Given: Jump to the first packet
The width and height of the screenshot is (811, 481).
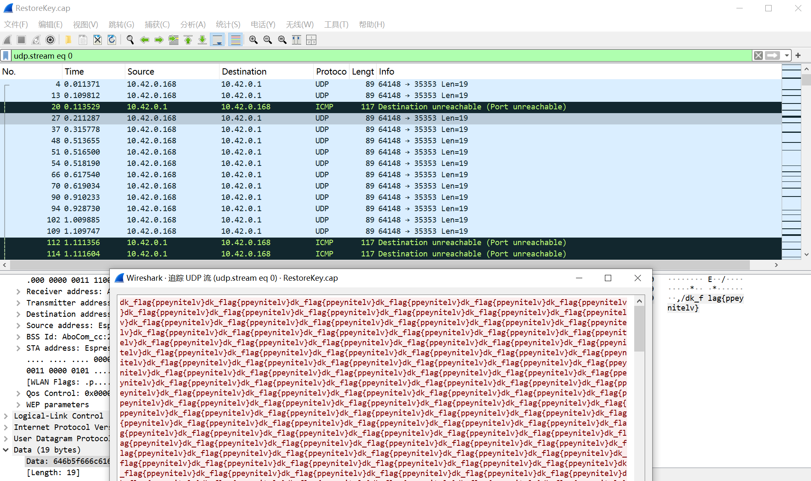Looking at the screenshot, I should click(x=188, y=40).
